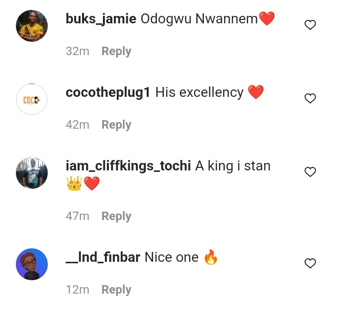358x309 pixels.
Task: Click the 32m timestamp
Action: click(77, 51)
